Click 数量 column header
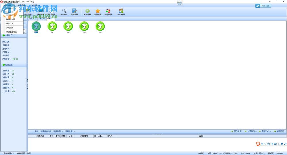Viewport: 287px width, 155px height. pyautogui.click(x=63, y=136)
